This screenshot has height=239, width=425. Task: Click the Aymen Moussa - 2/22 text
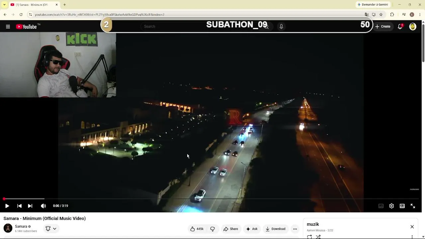(x=320, y=230)
